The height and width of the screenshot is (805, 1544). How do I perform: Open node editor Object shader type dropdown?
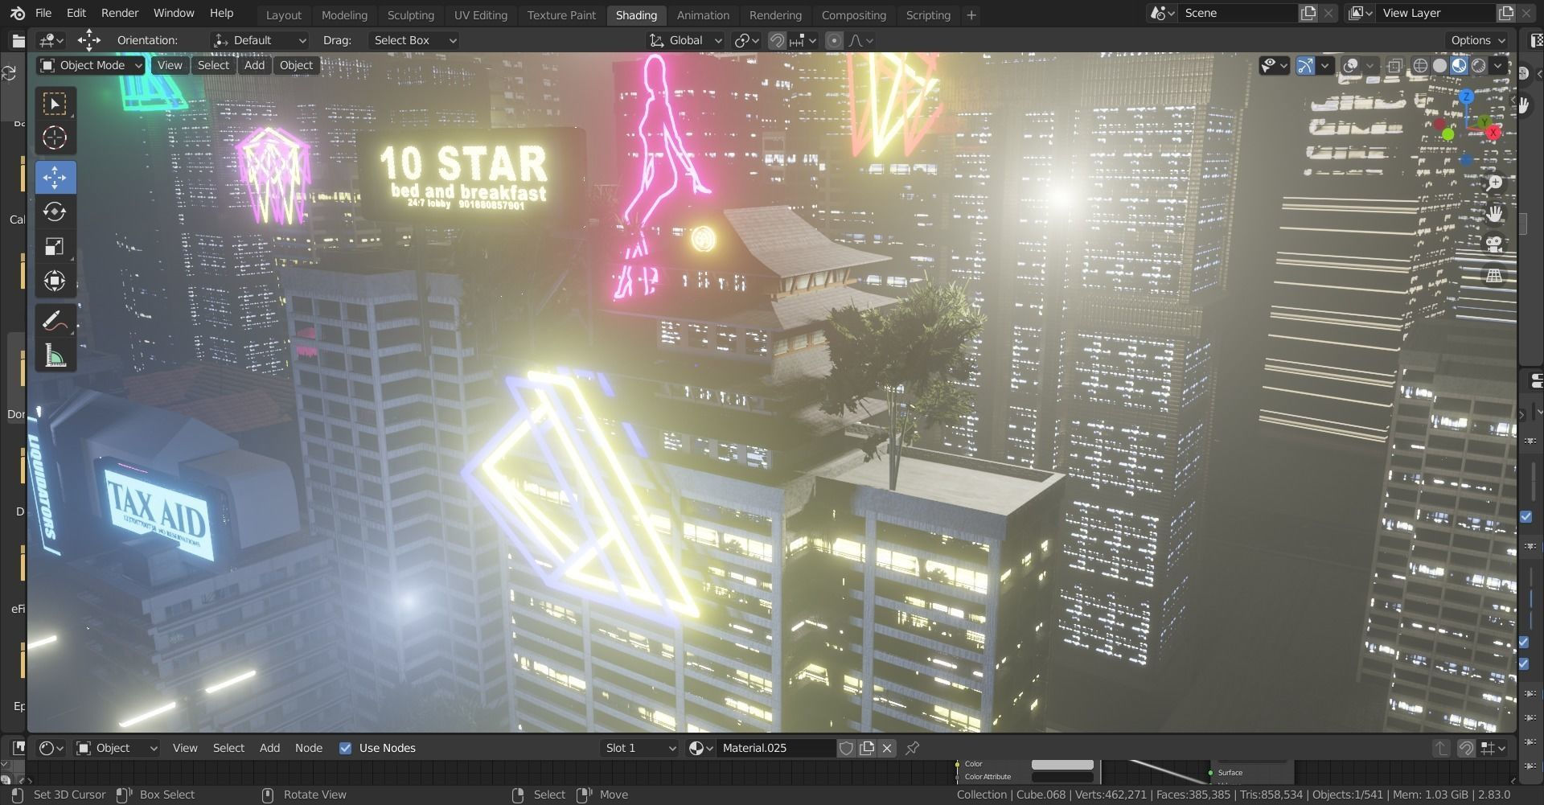117,748
